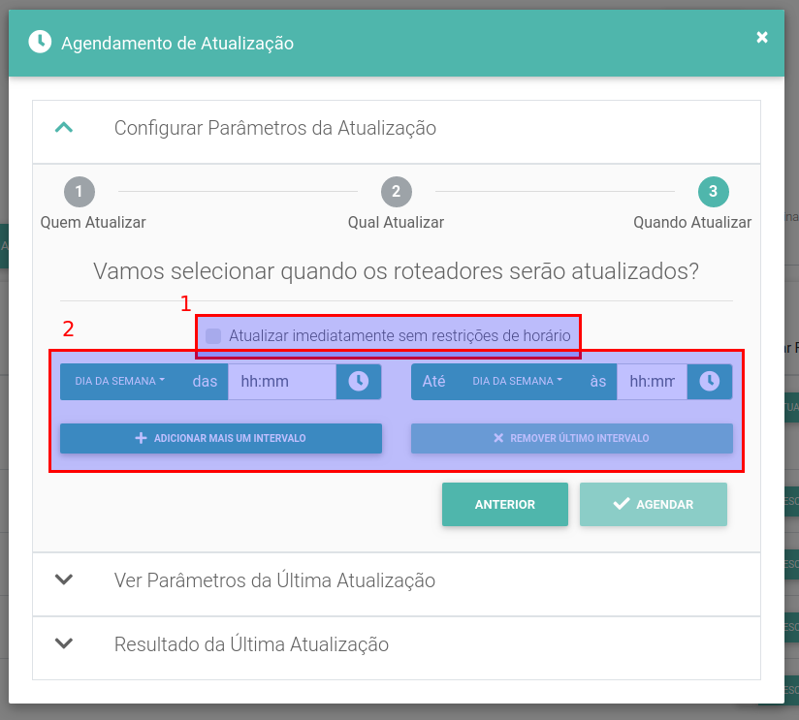Select step 3 Quando Atualizar

pyautogui.click(x=713, y=192)
